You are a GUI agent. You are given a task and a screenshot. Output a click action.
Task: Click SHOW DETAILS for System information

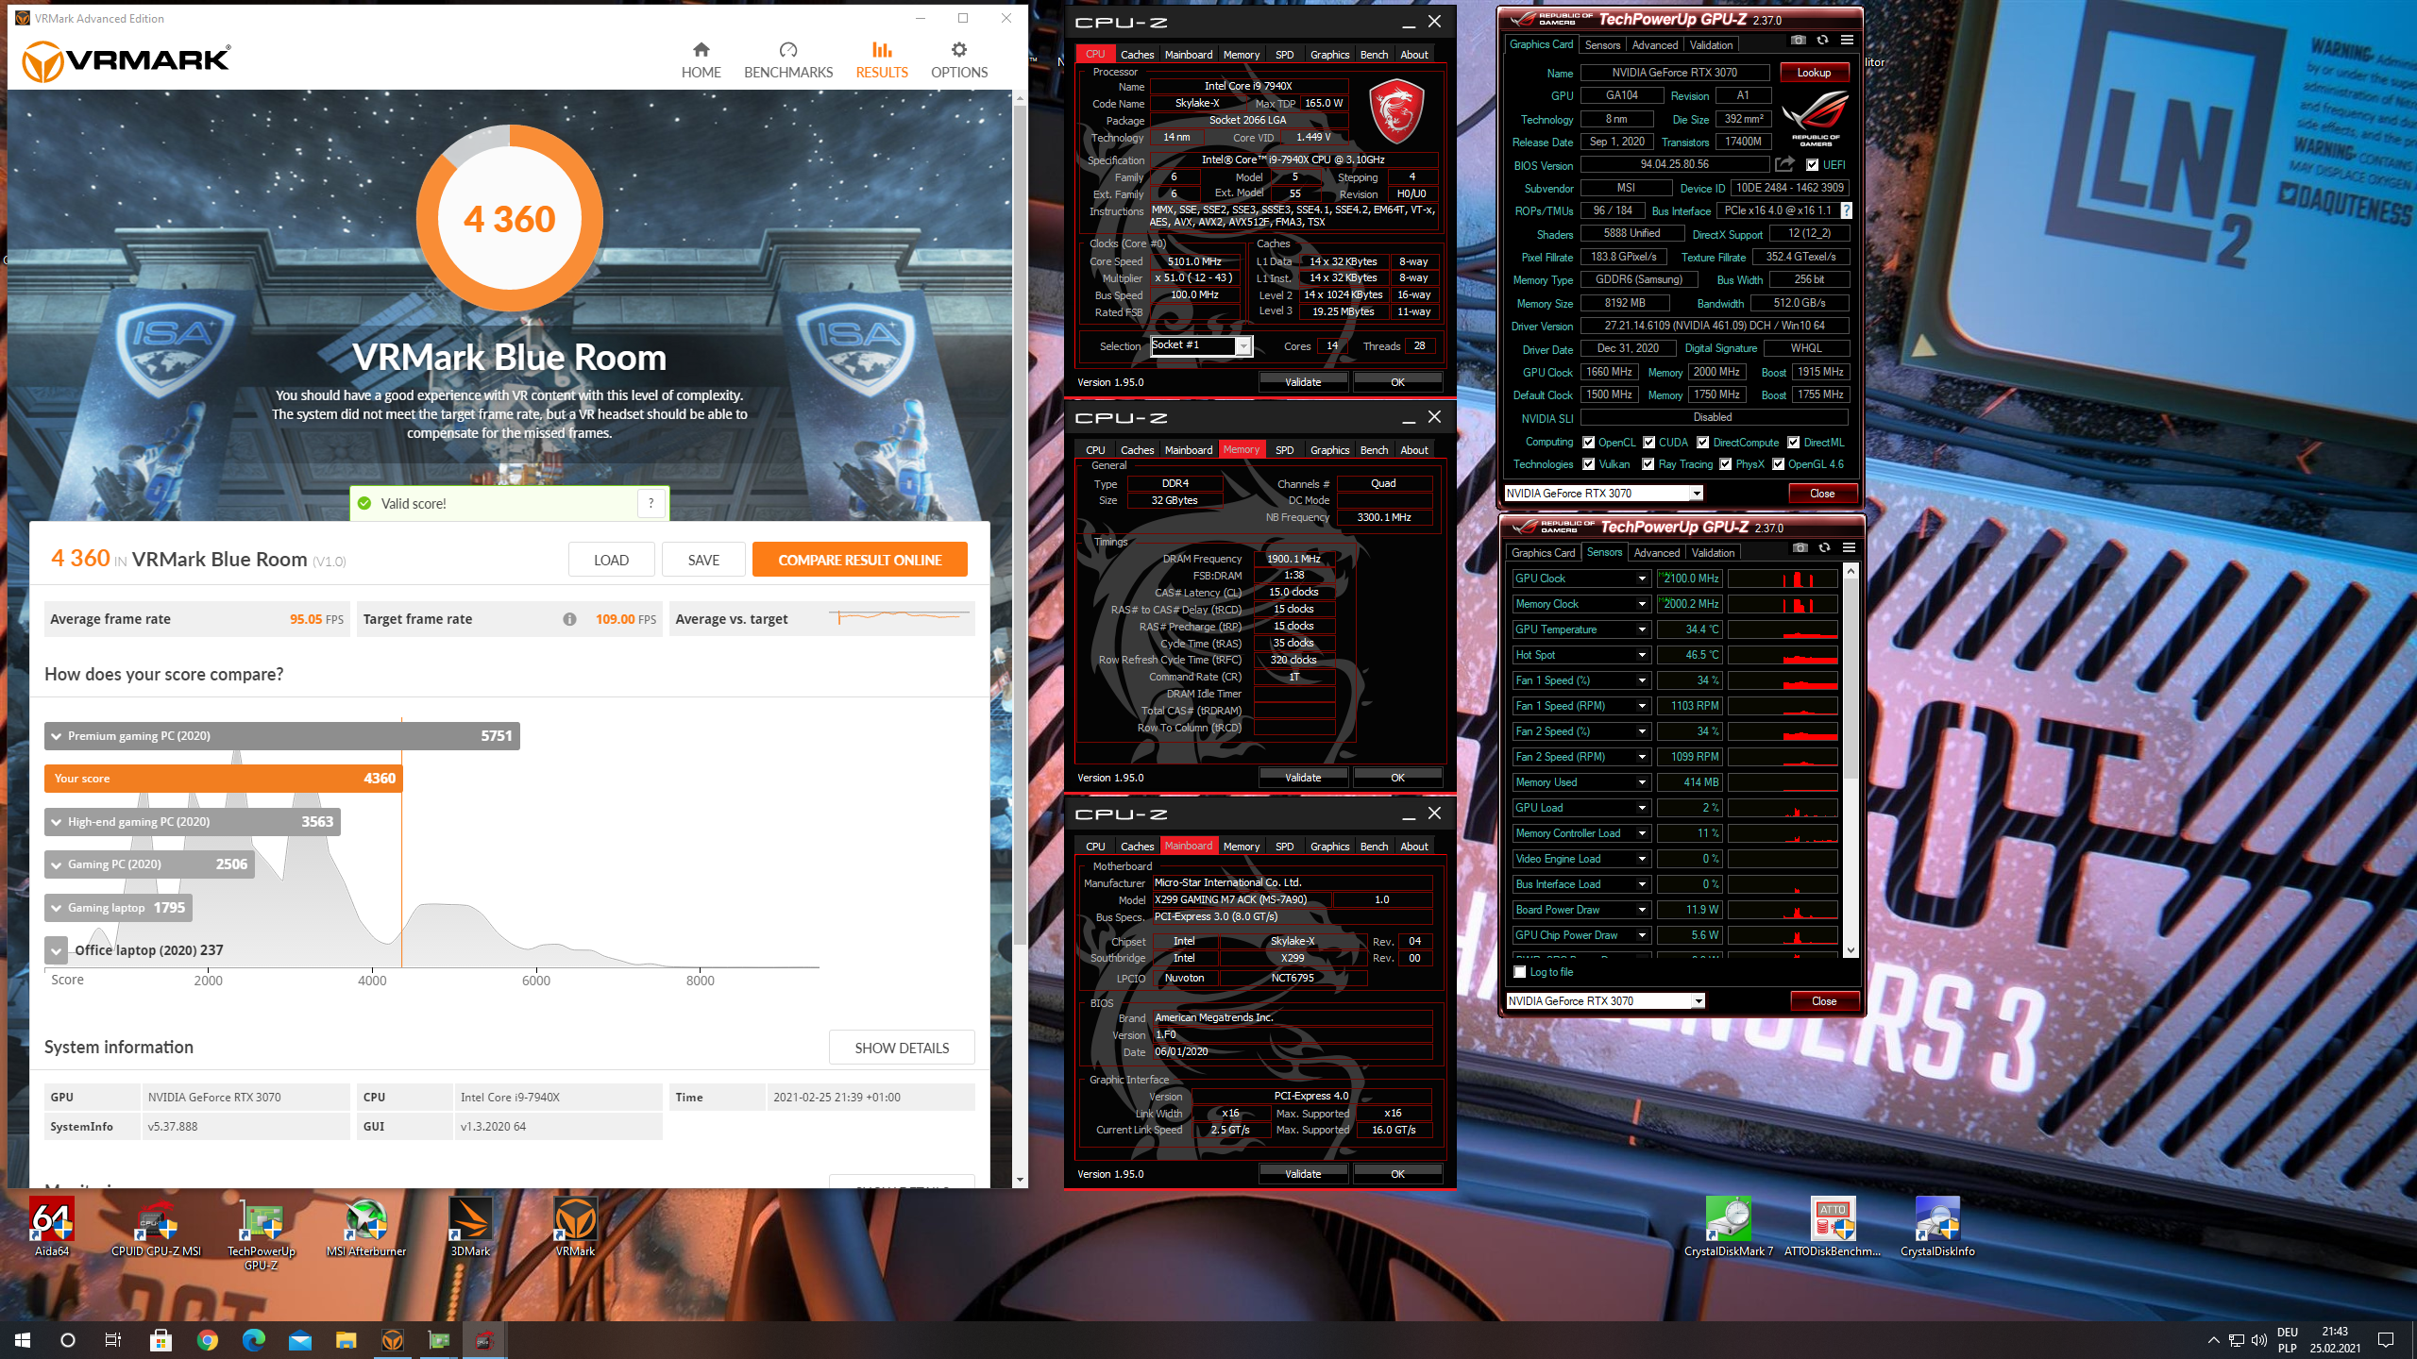(x=902, y=1048)
